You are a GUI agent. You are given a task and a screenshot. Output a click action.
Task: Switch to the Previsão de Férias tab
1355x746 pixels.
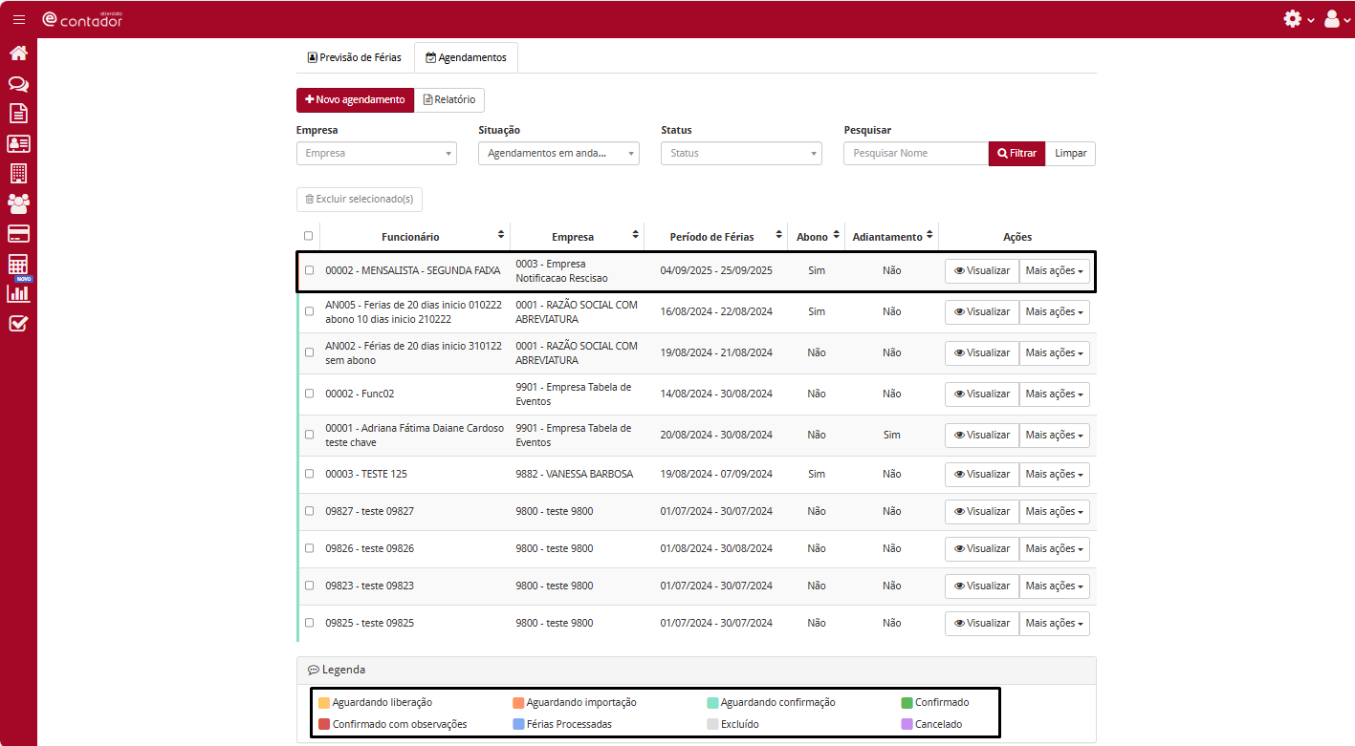pyautogui.click(x=355, y=57)
